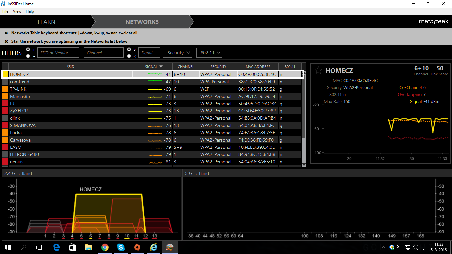Screen dimensions: 452x254
Task: Open Skype from the taskbar
Action: 121,247
